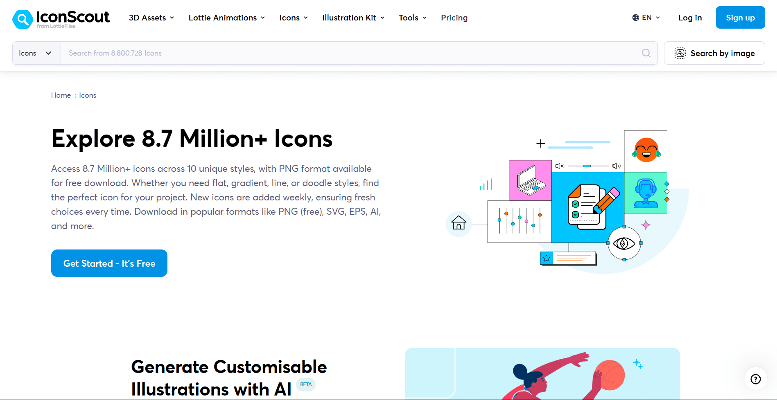The width and height of the screenshot is (777, 400).
Task: Click the Log in link
Action: [x=690, y=18]
